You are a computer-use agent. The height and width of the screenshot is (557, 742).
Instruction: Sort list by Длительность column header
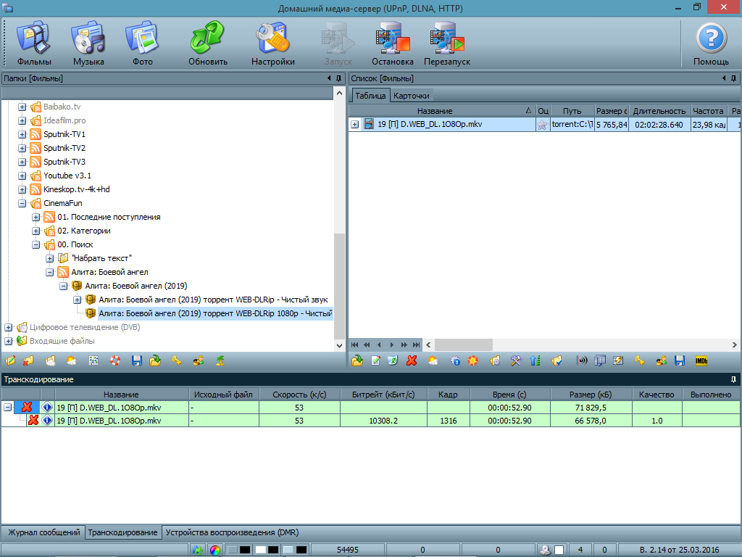[x=659, y=111]
